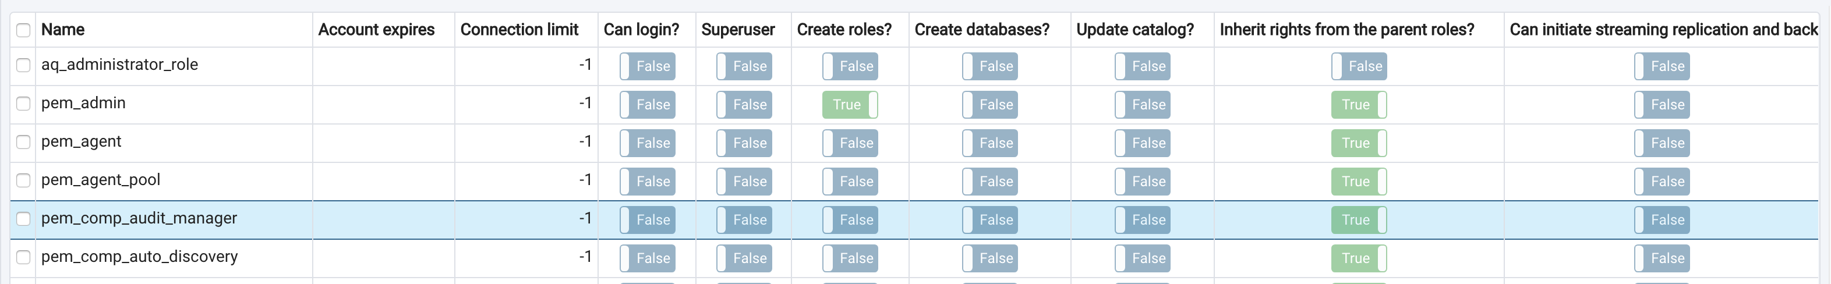Toggle Can login for aq_administrator_role
This screenshot has height=284, width=1831.
coord(647,66)
